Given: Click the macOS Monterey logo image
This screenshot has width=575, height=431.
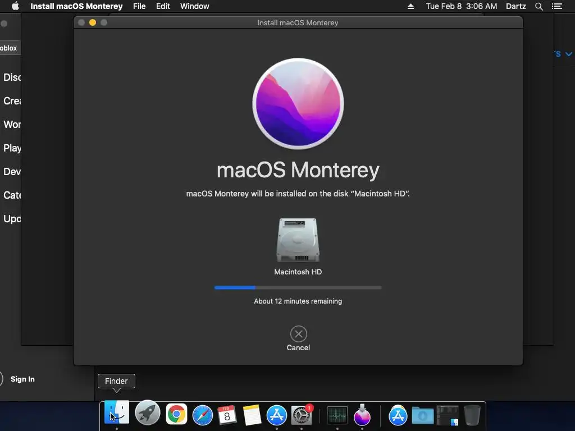Looking at the screenshot, I should click(298, 104).
